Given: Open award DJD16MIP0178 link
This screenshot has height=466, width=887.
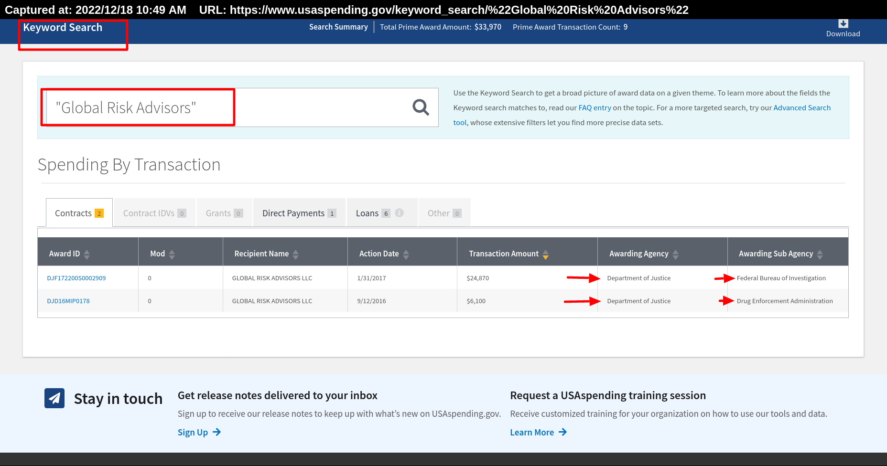Looking at the screenshot, I should point(68,301).
